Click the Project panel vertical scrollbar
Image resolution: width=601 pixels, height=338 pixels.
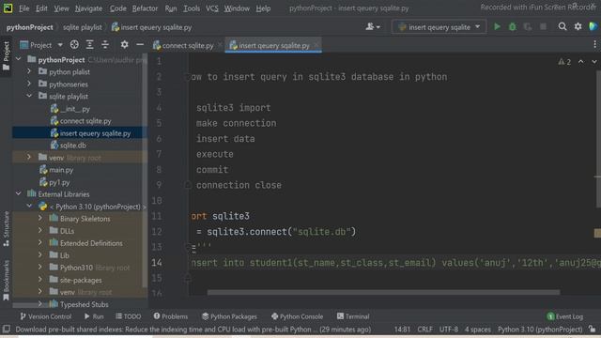pos(145,171)
